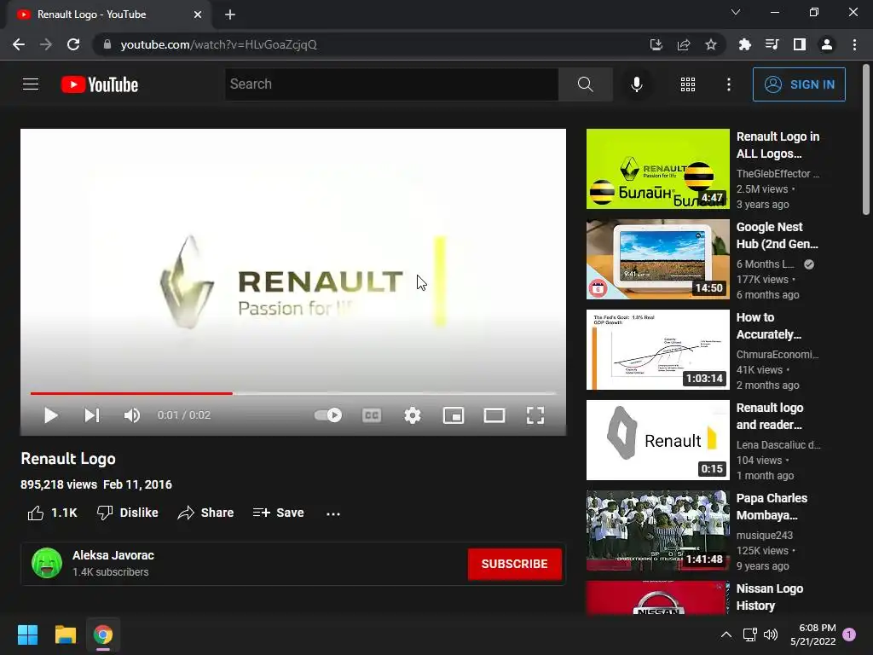Toggle closed captions
Image resolution: width=873 pixels, height=655 pixels.
point(372,415)
